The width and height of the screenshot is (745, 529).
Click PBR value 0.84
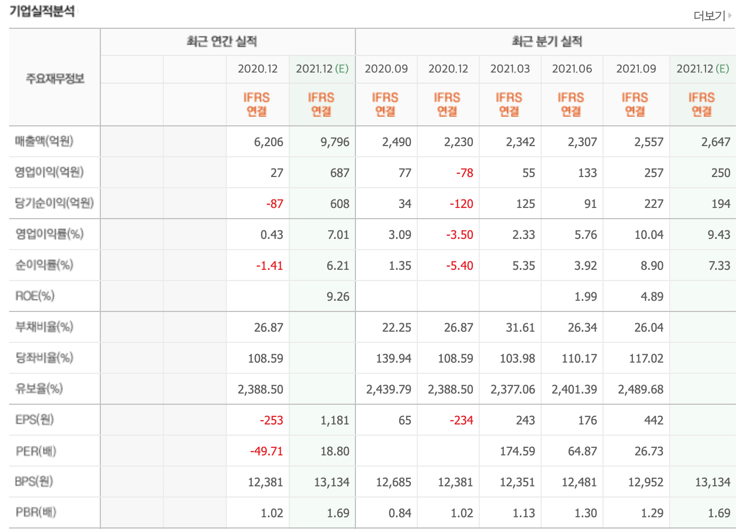coord(400,514)
